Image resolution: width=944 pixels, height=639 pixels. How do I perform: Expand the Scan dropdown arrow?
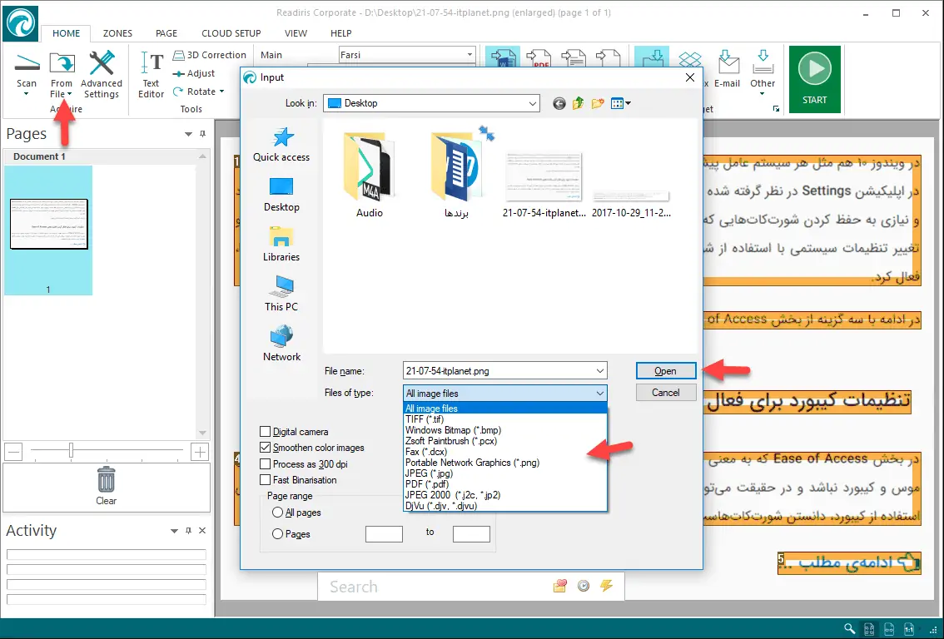coord(27,94)
